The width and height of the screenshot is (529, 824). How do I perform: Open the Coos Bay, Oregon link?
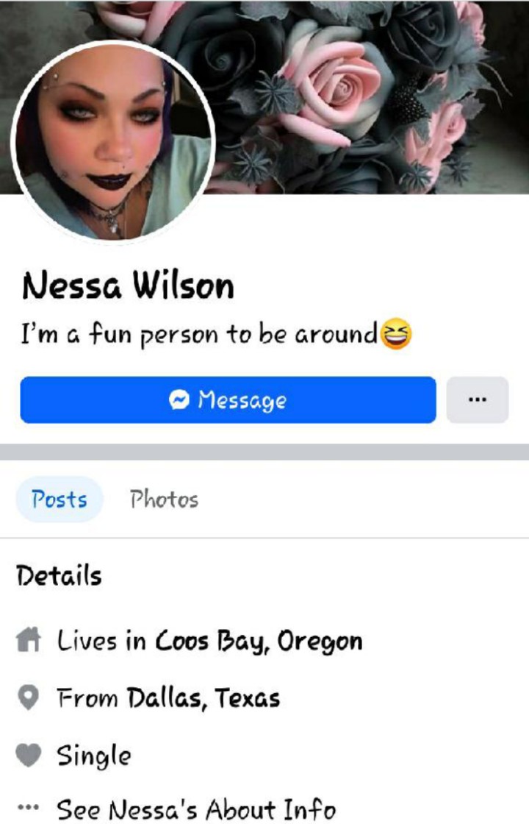(x=258, y=641)
